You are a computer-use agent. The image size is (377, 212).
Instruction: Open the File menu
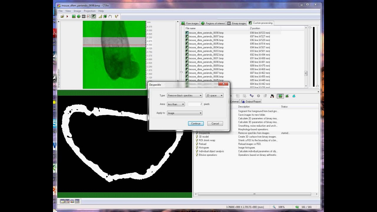tap(60, 11)
